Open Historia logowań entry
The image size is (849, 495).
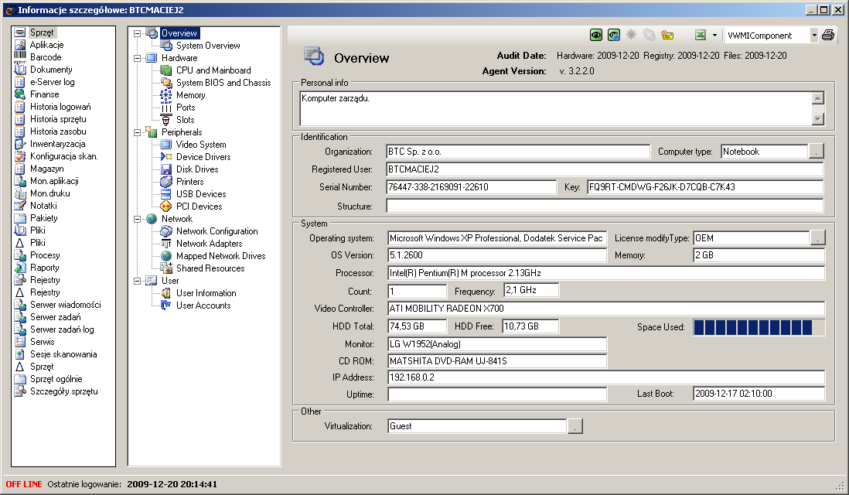(x=60, y=108)
